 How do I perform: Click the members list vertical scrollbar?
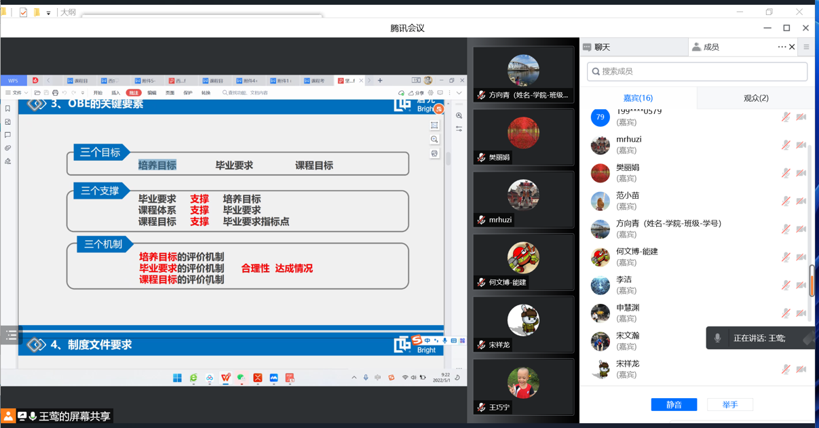811,279
